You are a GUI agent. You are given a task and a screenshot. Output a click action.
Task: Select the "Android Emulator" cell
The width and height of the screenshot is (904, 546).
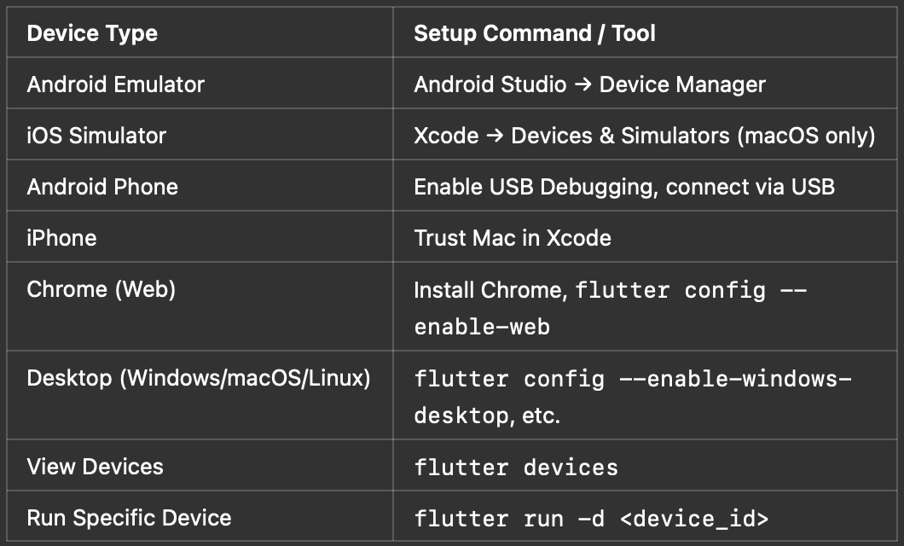click(x=116, y=84)
